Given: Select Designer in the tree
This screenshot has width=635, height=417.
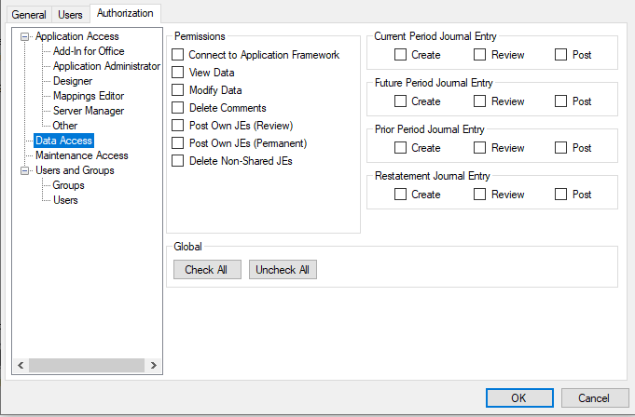Looking at the screenshot, I should point(72,81).
